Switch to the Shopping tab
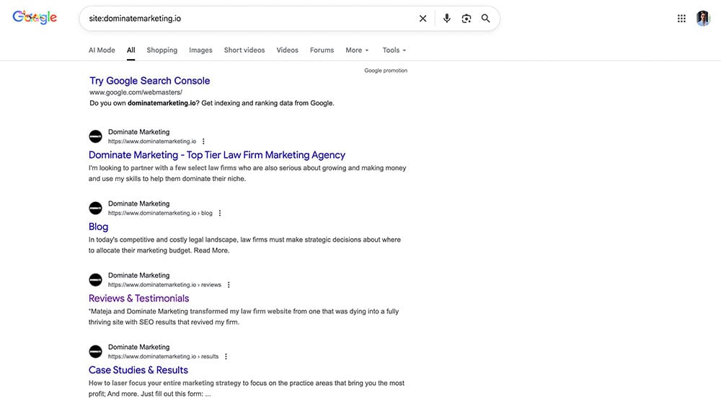The height and width of the screenshot is (406, 721). click(x=162, y=50)
